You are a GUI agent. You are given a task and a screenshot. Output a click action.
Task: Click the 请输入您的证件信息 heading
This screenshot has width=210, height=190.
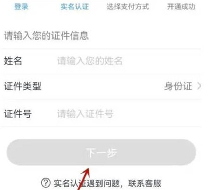[46, 36]
